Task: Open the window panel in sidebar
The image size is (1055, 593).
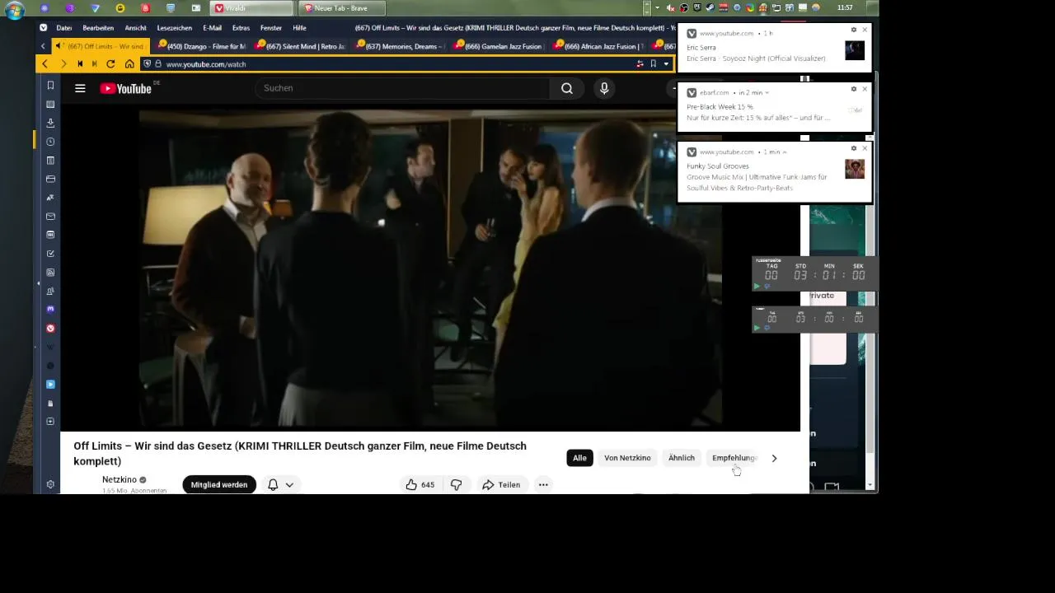Action: tap(50, 179)
